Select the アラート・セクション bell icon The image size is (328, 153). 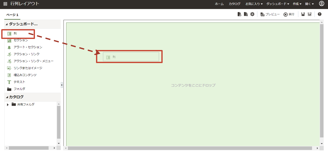coord(9,47)
